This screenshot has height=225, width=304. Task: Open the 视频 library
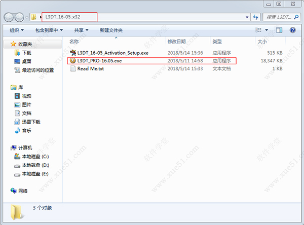[27, 96]
